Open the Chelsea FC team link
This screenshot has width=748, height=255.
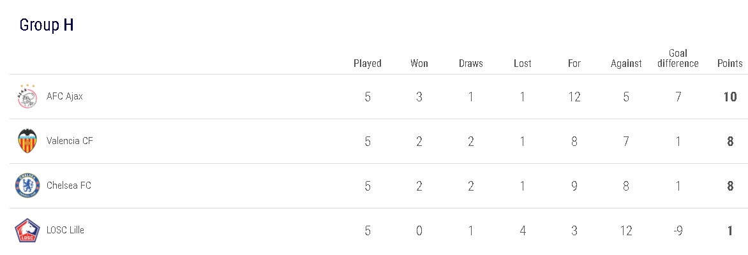click(x=69, y=186)
